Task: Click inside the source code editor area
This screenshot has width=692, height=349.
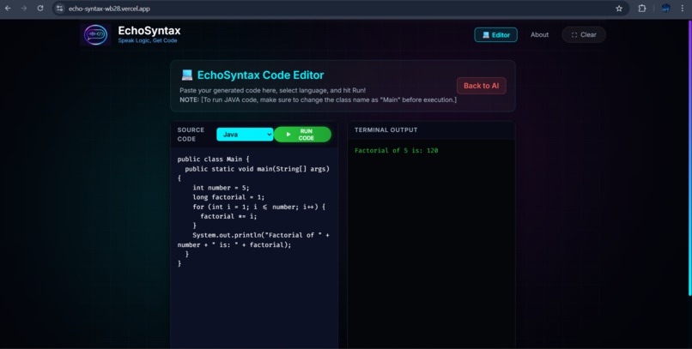Action: tap(254, 247)
